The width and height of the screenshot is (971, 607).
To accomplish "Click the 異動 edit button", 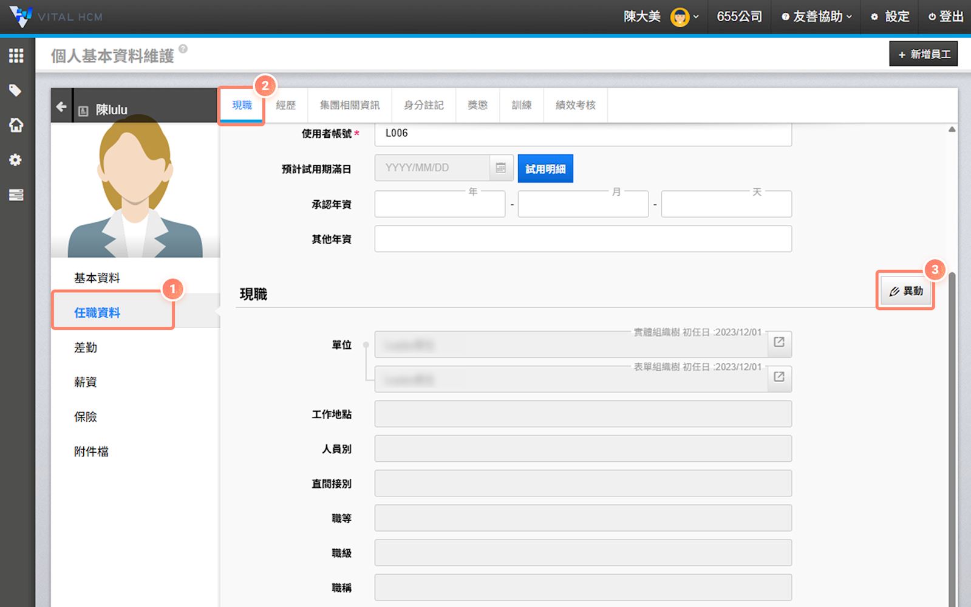I will click(905, 292).
